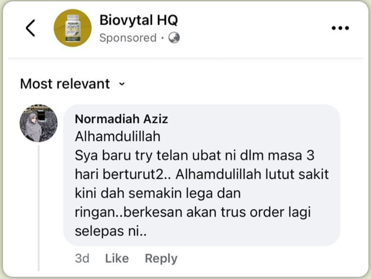The height and width of the screenshot is (279, 371).
Task: Click the 3d comment timestamp
Action: pyautogui.click(x=82, y=258)
